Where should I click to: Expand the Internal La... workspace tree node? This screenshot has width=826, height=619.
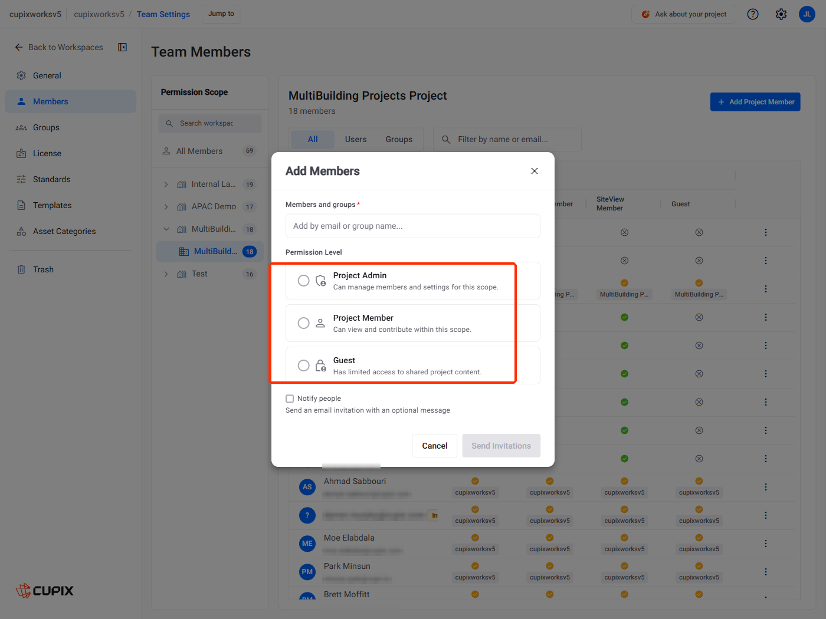point(166,185)
